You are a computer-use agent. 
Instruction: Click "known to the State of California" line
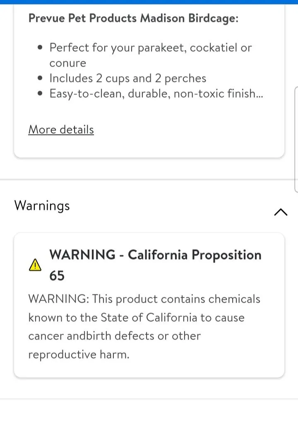coord(136,318)
